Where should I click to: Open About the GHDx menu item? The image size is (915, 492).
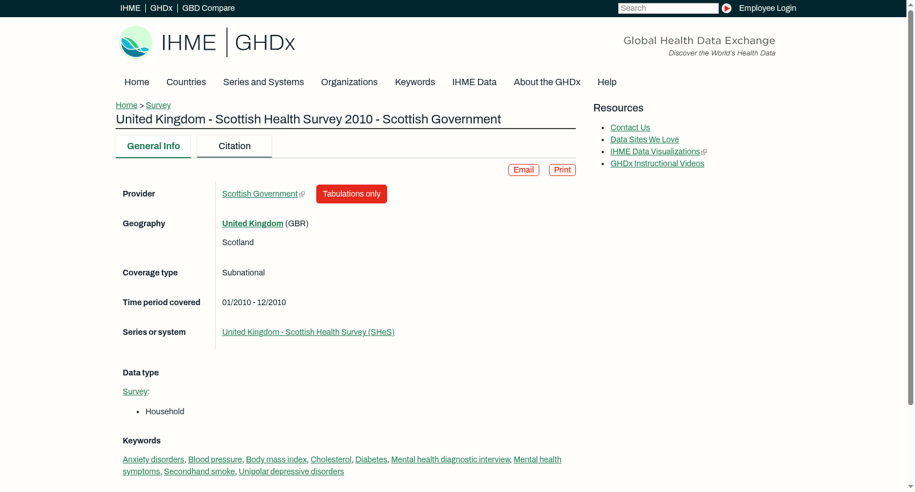[547, 82]
